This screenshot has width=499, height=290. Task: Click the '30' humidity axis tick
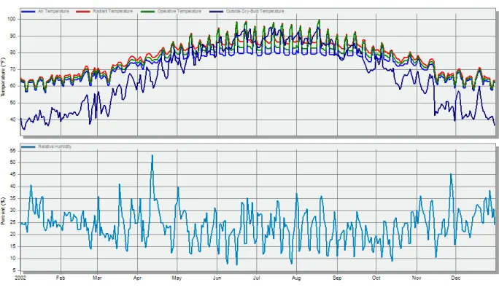coord(12,210)
